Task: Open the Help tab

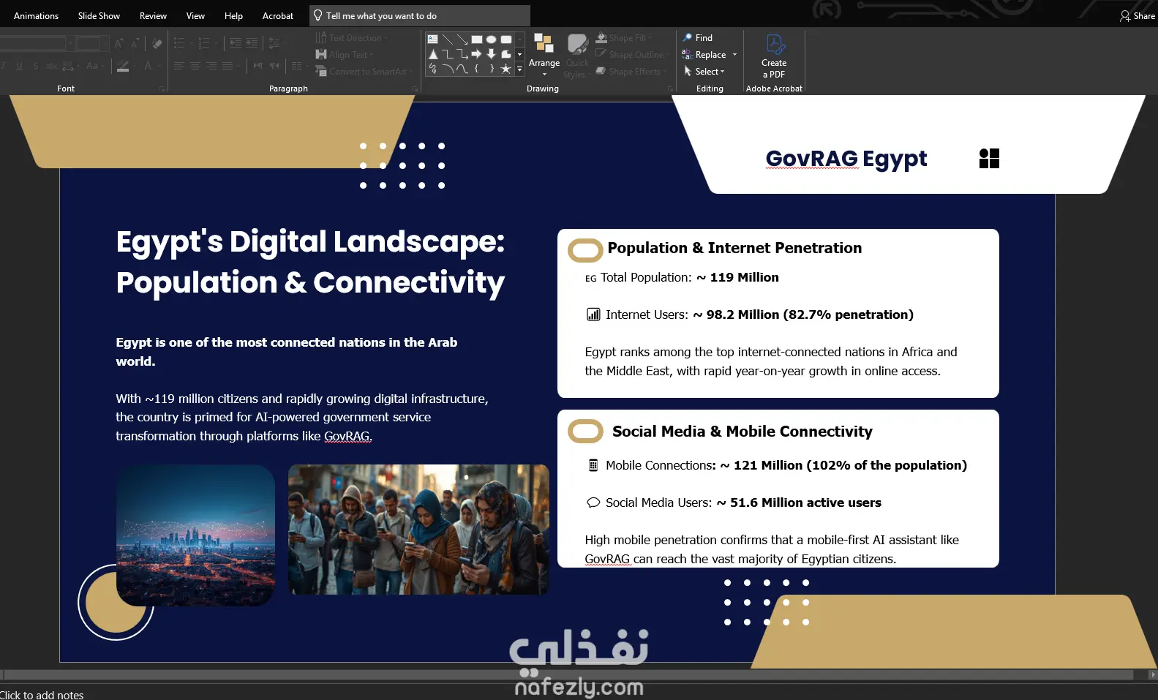Action: 233,16
